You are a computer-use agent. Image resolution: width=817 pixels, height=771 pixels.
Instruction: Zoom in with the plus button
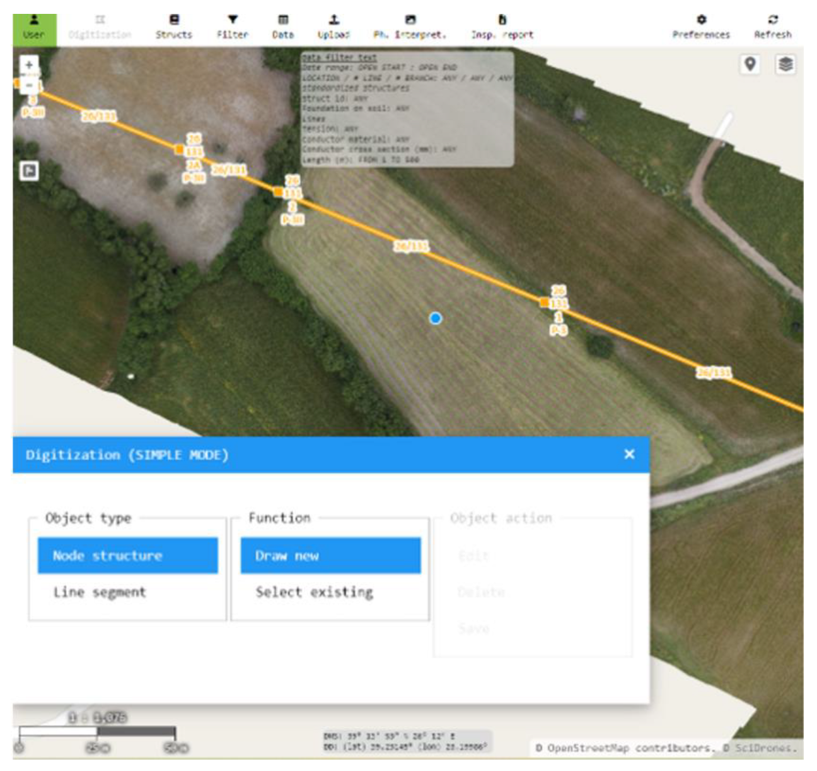[29, 65]
